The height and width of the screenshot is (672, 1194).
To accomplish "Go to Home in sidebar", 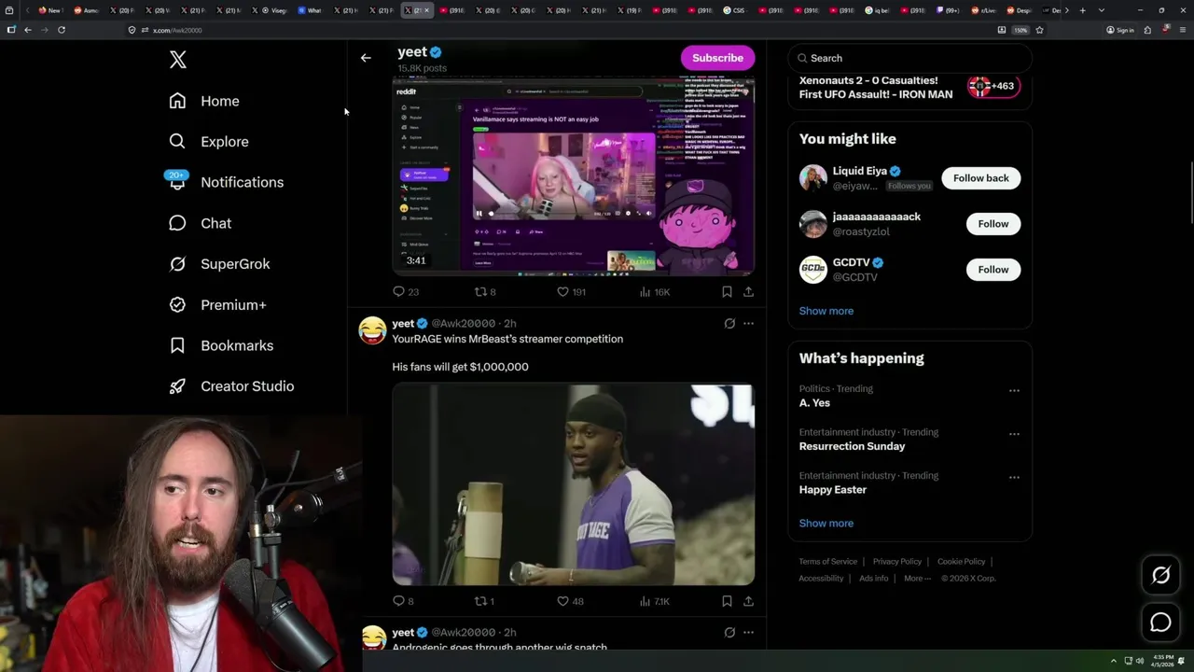I will pos(203,101).
